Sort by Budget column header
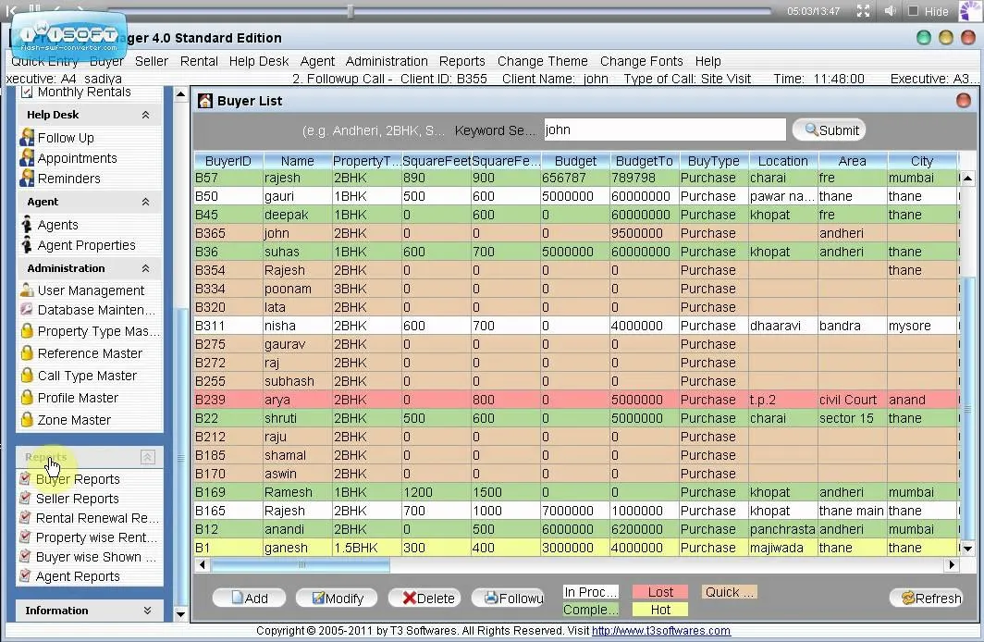This screenshot has width=984, height=642. (x=575, y=161)
